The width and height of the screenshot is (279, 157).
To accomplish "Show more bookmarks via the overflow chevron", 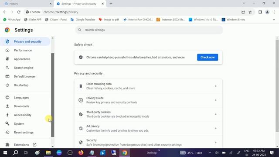I will (274, 20).
